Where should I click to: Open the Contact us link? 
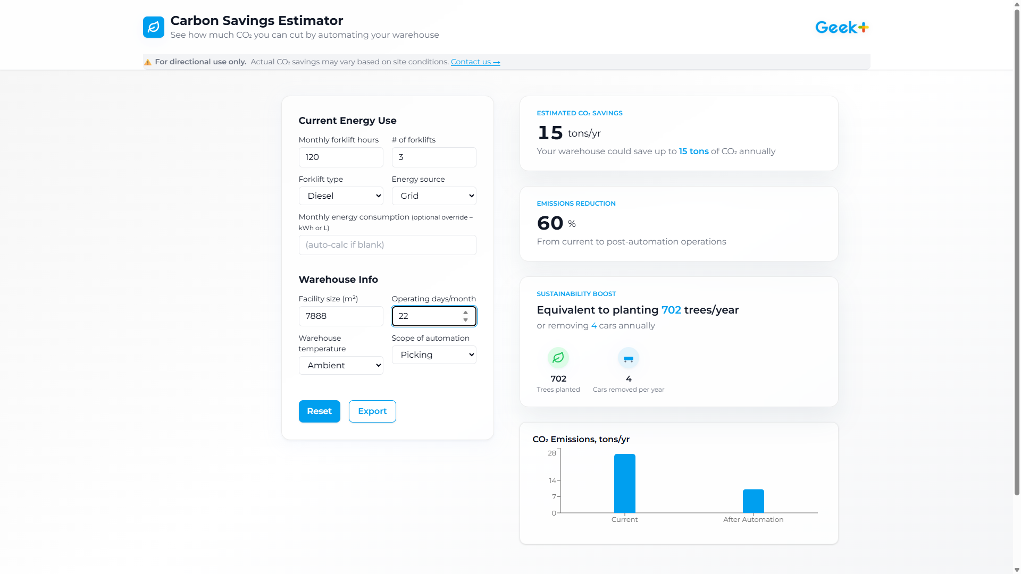(x=475, y=62)
